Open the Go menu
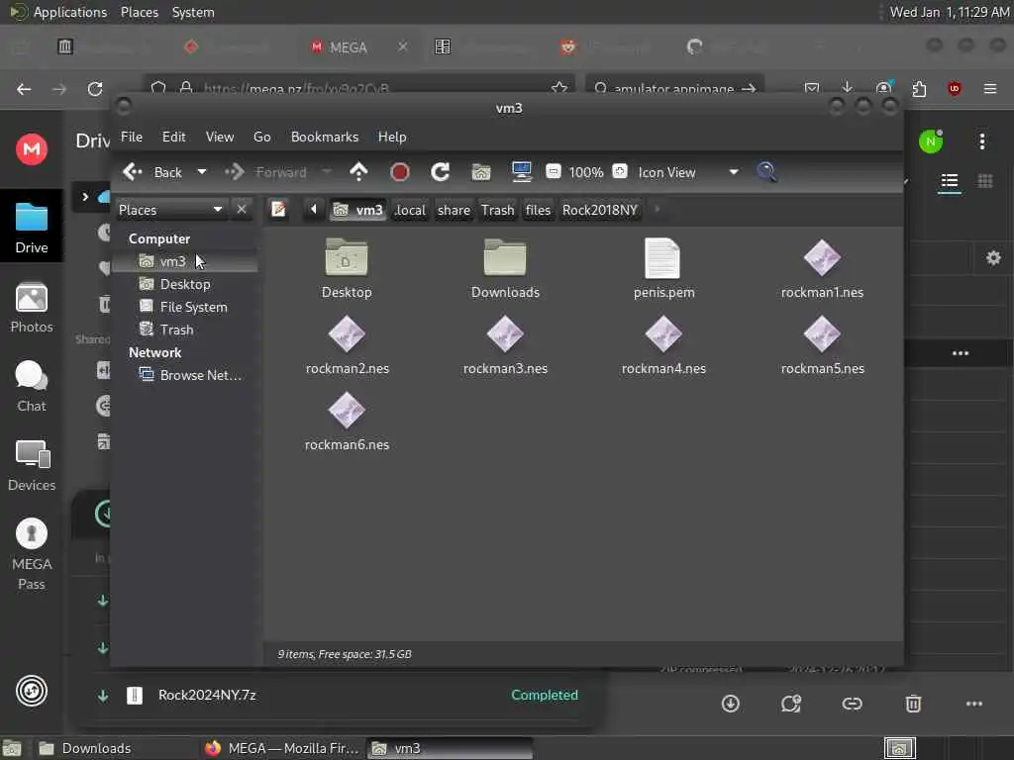Image resolution: width=1014 pixels, height=760 pixels. 261,137
